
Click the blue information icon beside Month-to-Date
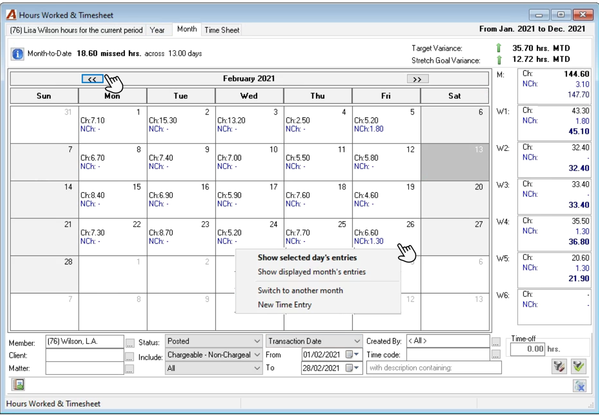(17, 54)
